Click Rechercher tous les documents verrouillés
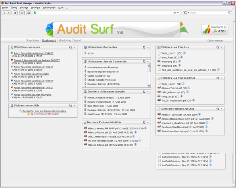This screenshot has height=188, width=236. pos(44,111)
